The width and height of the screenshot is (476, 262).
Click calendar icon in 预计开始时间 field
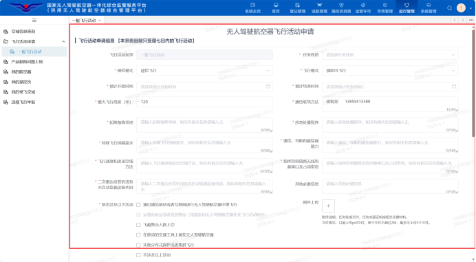coord(268,87)
